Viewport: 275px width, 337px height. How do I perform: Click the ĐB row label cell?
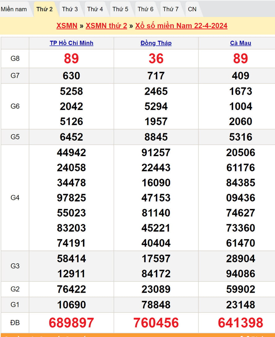pyautogui.click(x=15, y=323)
